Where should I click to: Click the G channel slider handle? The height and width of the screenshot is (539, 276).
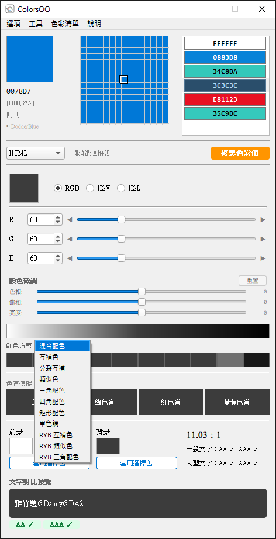click(x=121, y=239)
